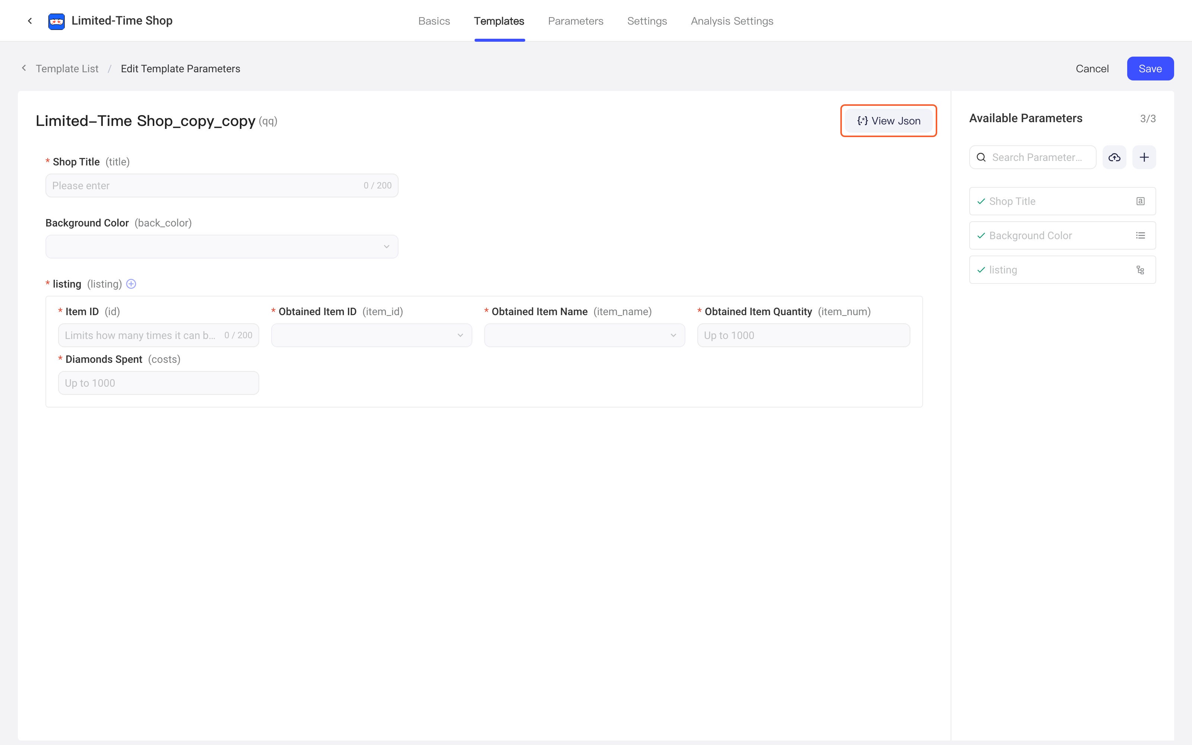Click the Limited-Time Shop app logo

(x=56, y=21)
